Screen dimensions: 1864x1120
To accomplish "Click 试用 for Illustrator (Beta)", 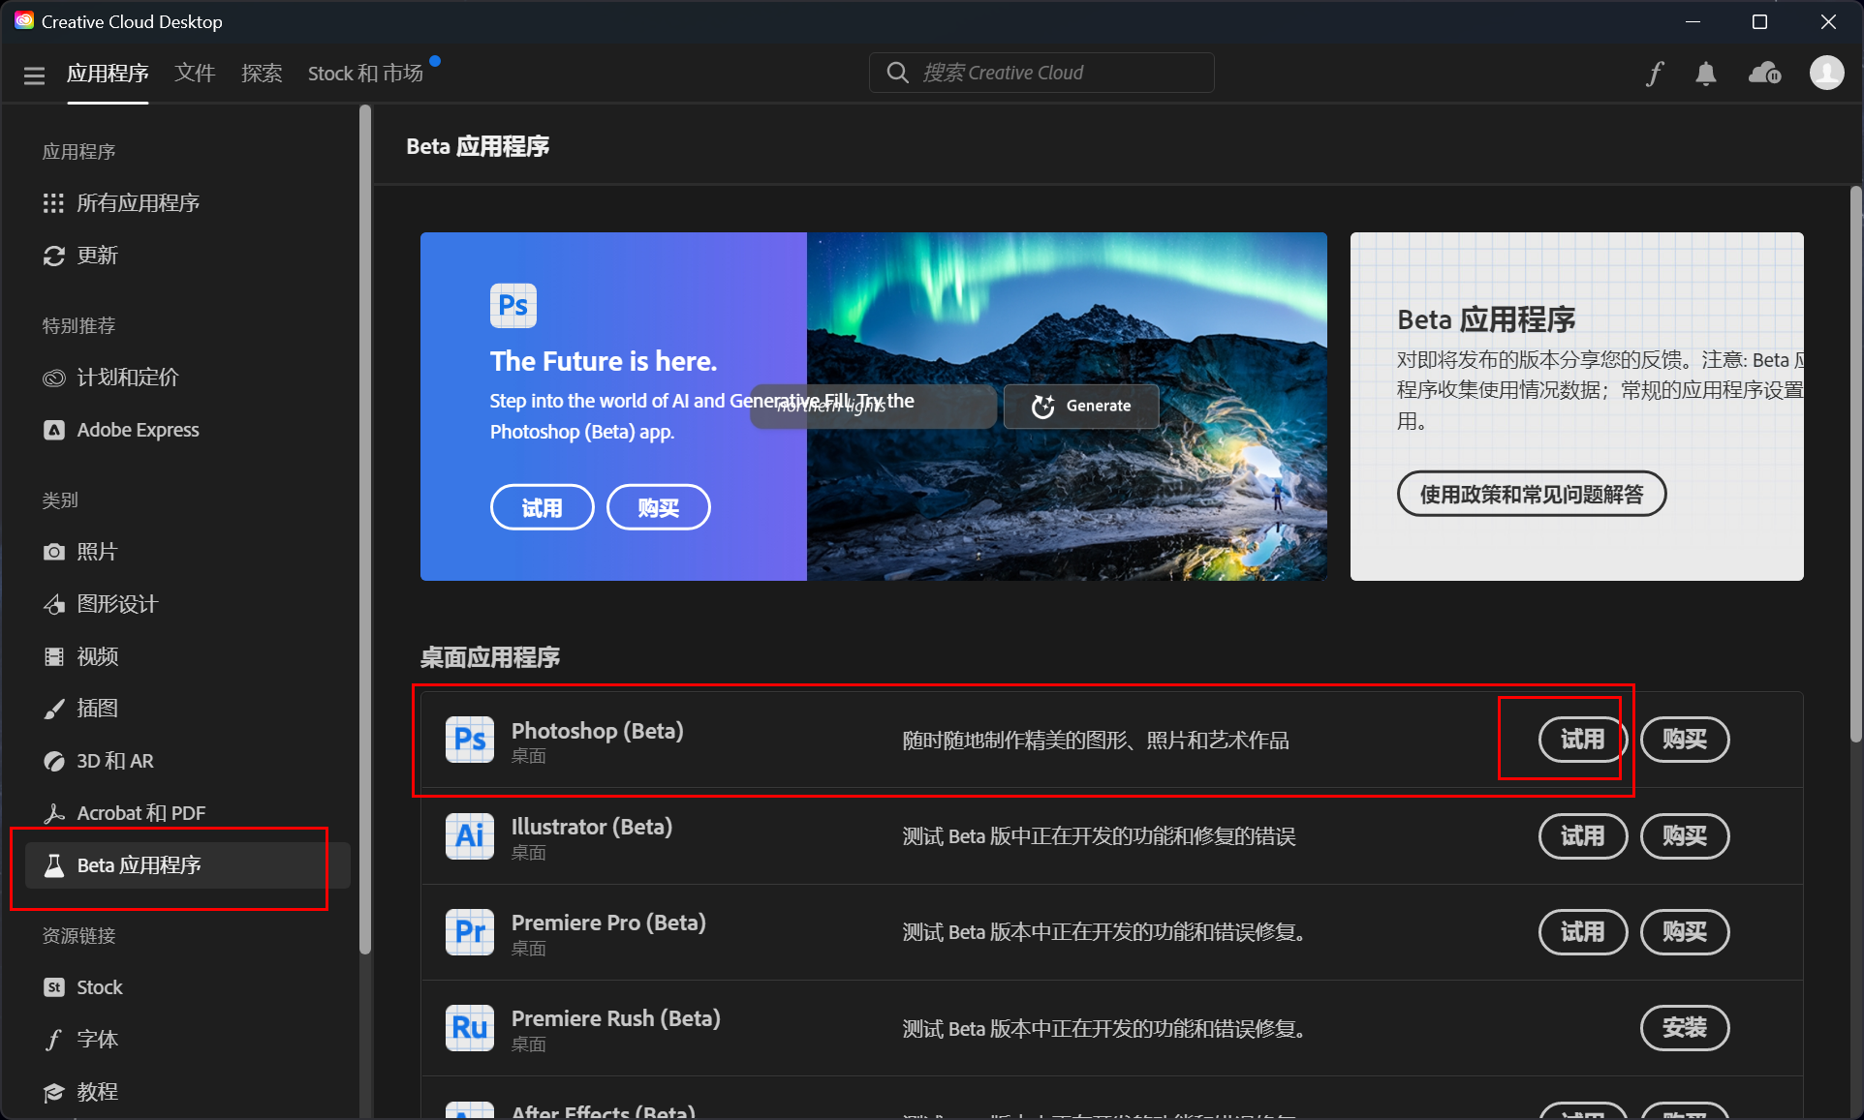I will [1582, 835].
